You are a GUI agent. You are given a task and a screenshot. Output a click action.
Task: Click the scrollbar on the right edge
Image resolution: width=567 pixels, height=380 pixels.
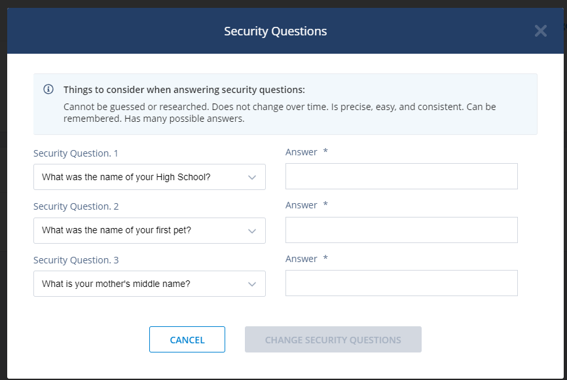tap(563, 190)
